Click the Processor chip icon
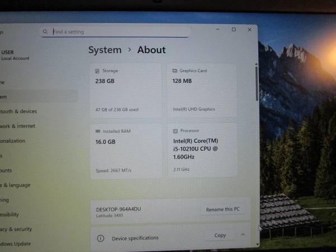This screenshot has width=336, height=252. point(175,130)
